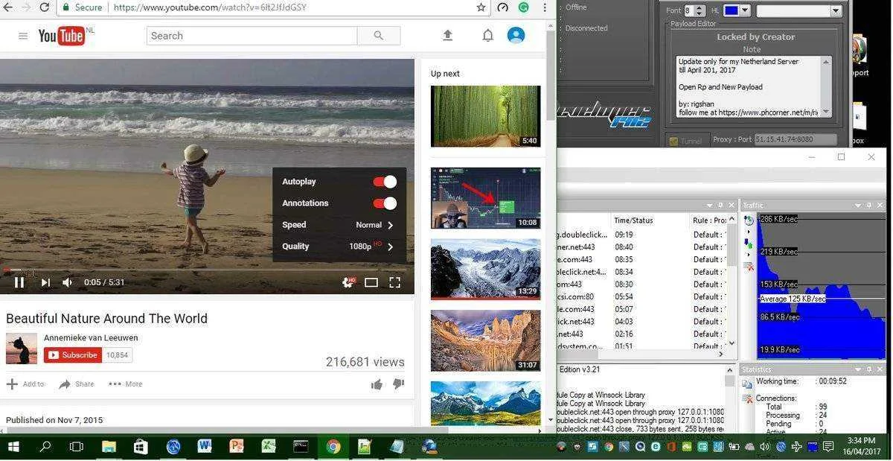
Task: Open the glacier 13:29 video
Action: point(485,269)
